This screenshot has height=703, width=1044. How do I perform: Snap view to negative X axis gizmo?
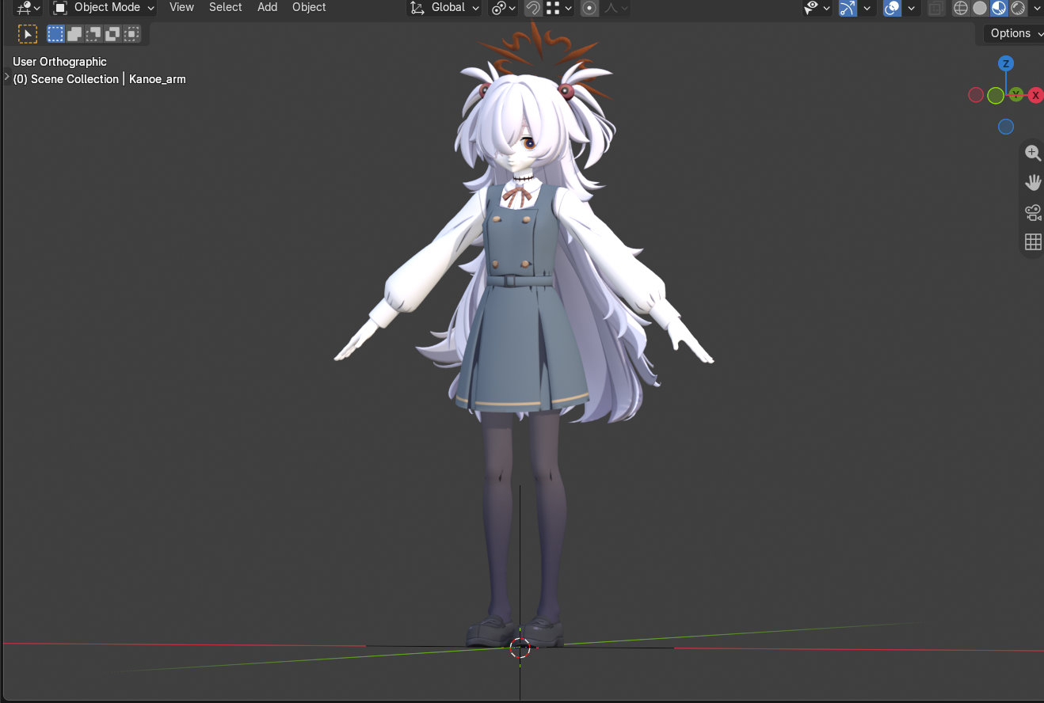click(x=976, y=95)
